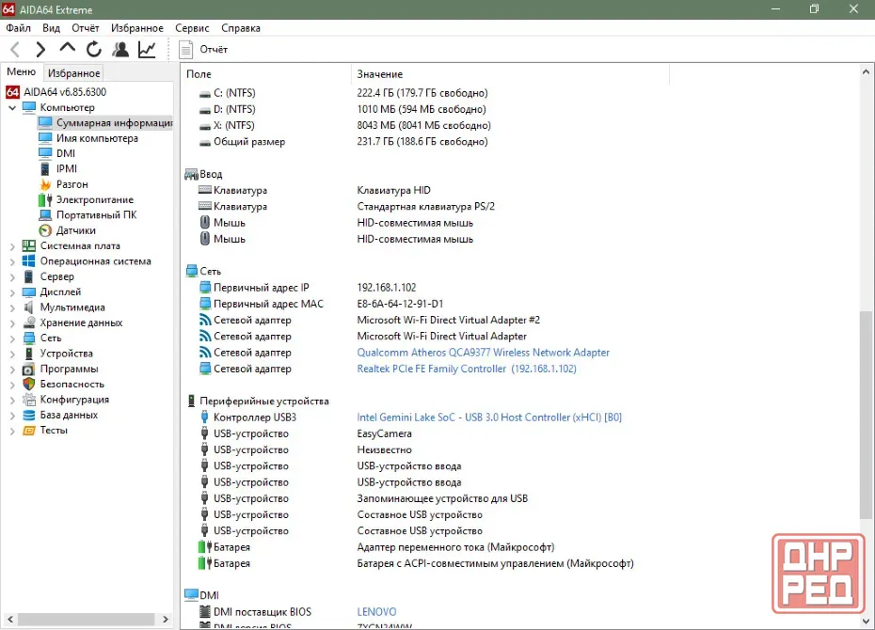Screen dimensions: 875x630
Task: Refresh the report with the refresh icon
Action: (94, 50)
